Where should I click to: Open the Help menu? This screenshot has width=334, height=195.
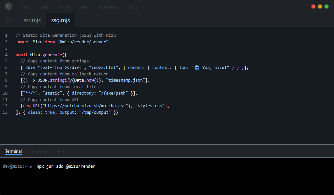(133, 7)
